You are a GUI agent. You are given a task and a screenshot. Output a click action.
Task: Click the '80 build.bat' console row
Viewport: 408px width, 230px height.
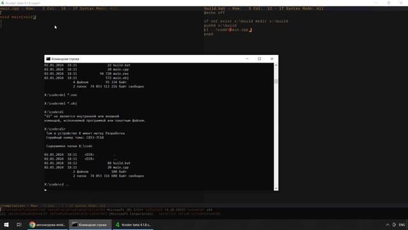point(87,163)
